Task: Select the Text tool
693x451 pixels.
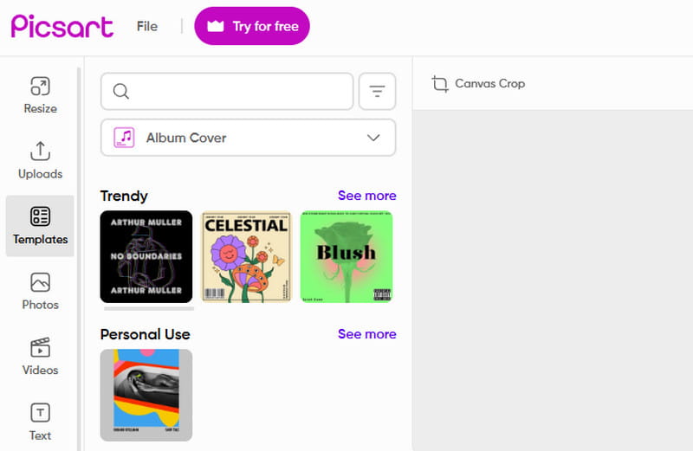Action: tap(40, 422)
